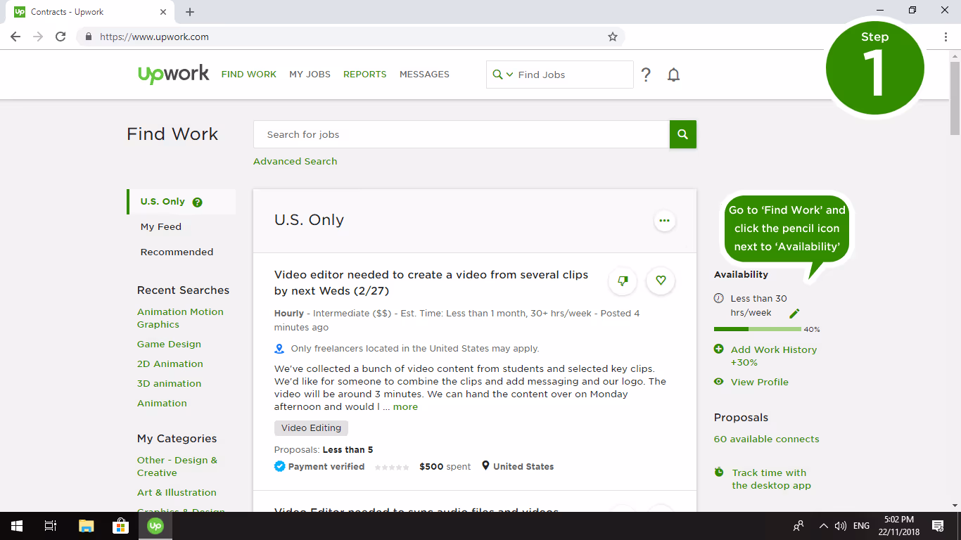Open the FIND WORK menu

[249, 75]
